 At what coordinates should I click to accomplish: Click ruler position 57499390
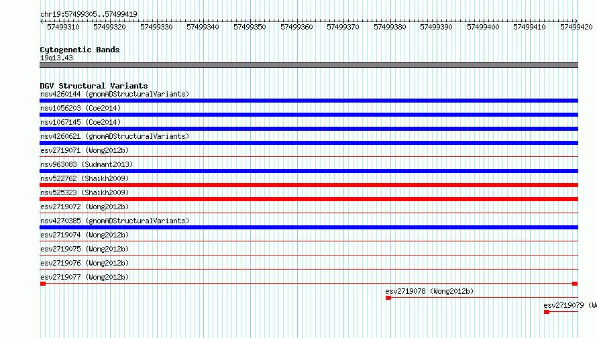436,27
